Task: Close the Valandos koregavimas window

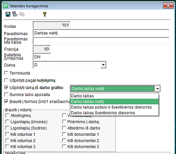Action: 168,5
